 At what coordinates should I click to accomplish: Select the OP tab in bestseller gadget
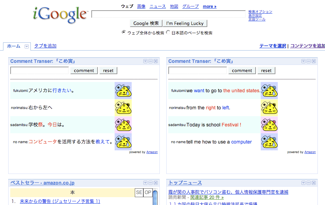pyautogui.click(x=148, y=192)
